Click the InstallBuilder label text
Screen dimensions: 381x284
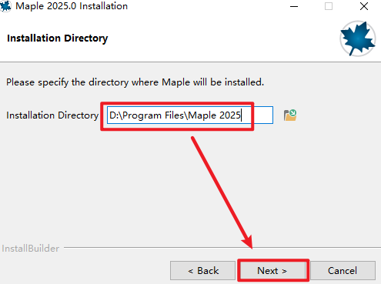click(x=31, y=249)
